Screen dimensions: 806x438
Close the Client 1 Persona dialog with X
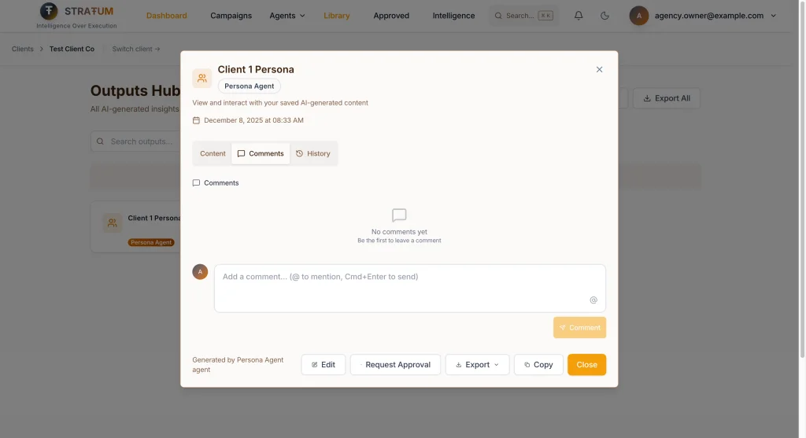coord(599,69)
